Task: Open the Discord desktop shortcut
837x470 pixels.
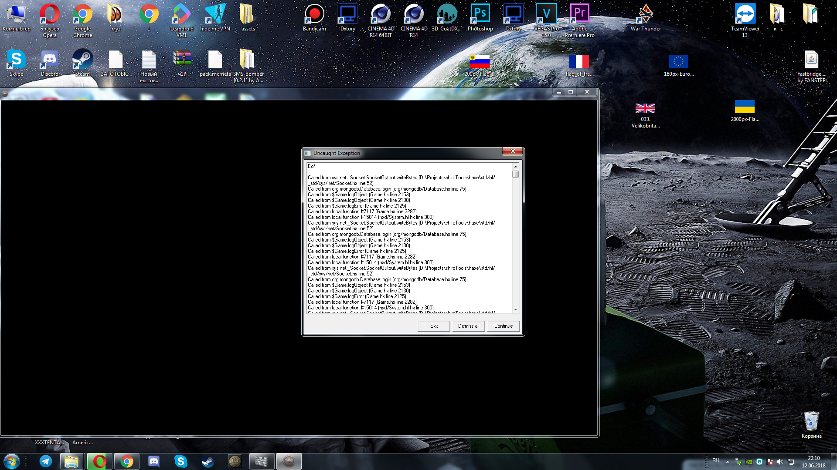Action: tap(50, 64)
